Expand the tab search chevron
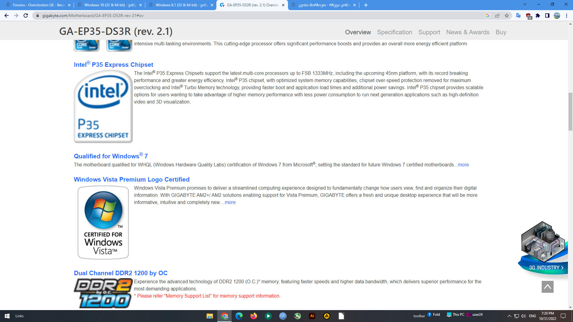Screen dimensions: 573x322 coord(525,4)
